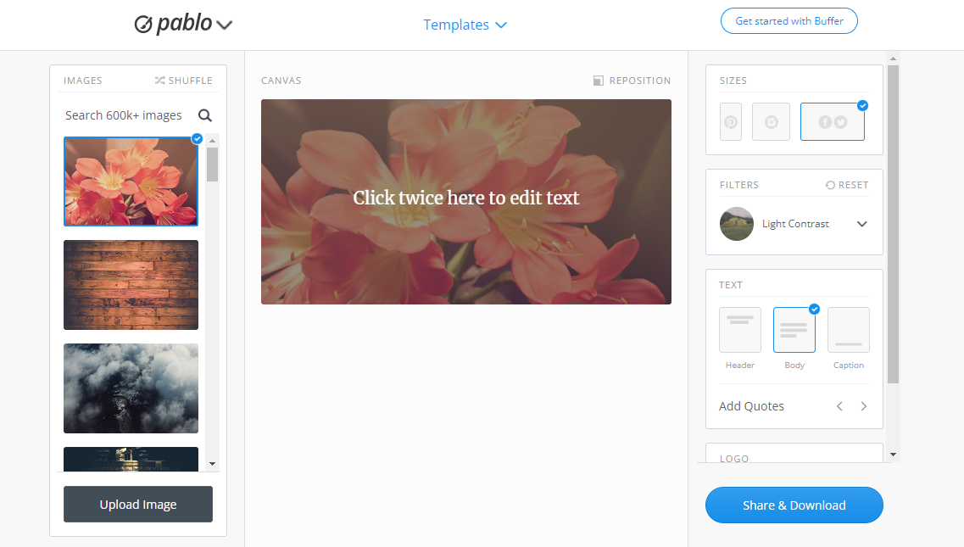
Task: Select the Instagram size icon
Action: (x=771, y=122)
